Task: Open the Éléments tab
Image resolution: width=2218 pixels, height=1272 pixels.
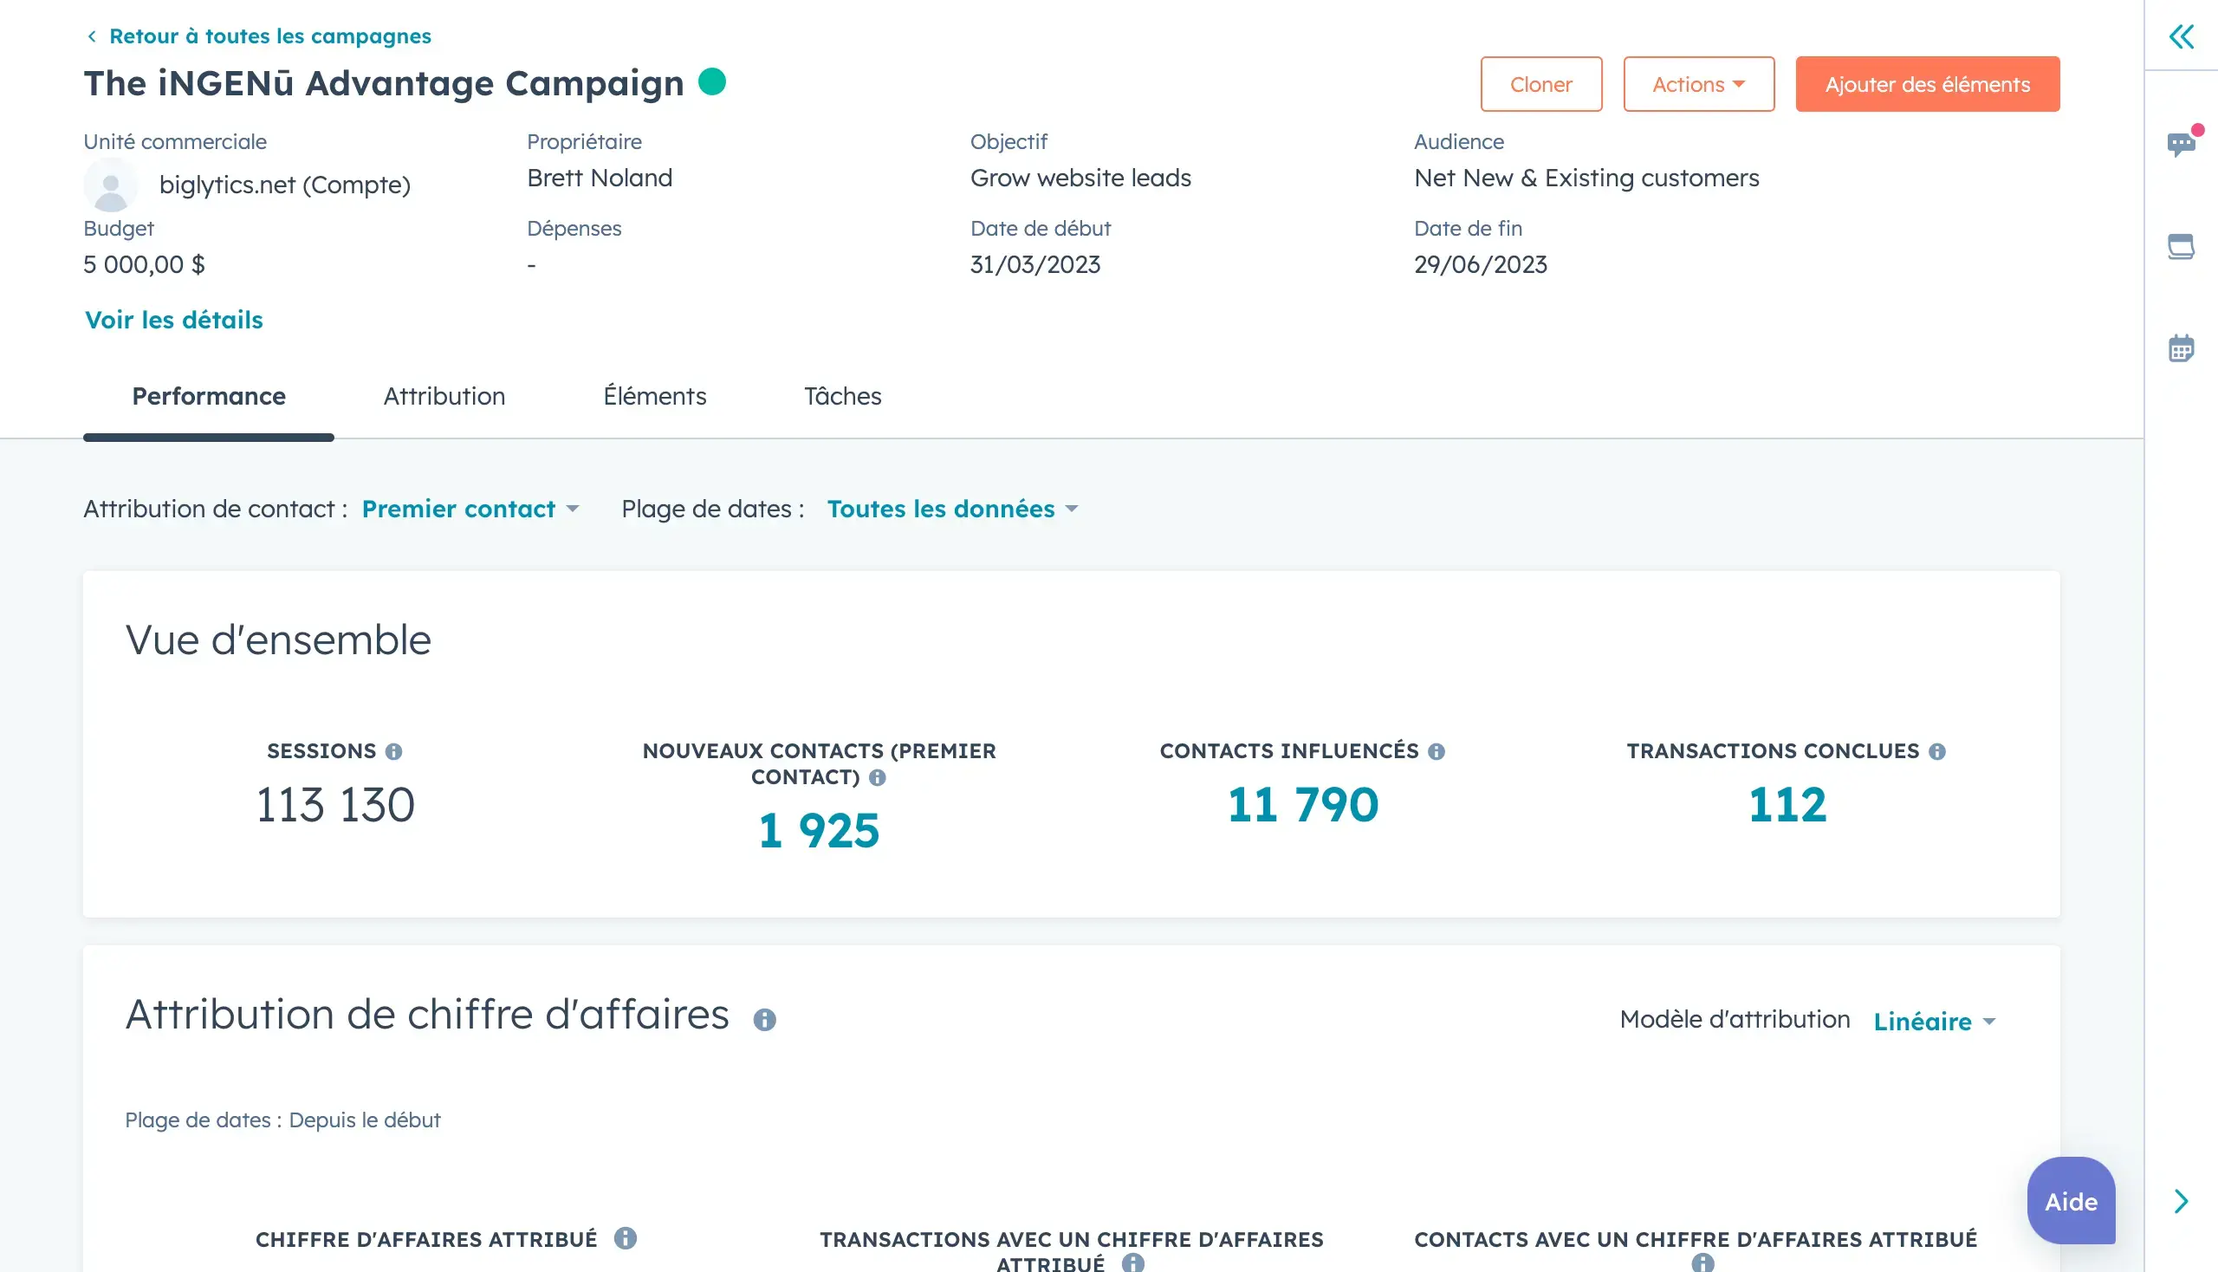Action: tap(654, 397)
